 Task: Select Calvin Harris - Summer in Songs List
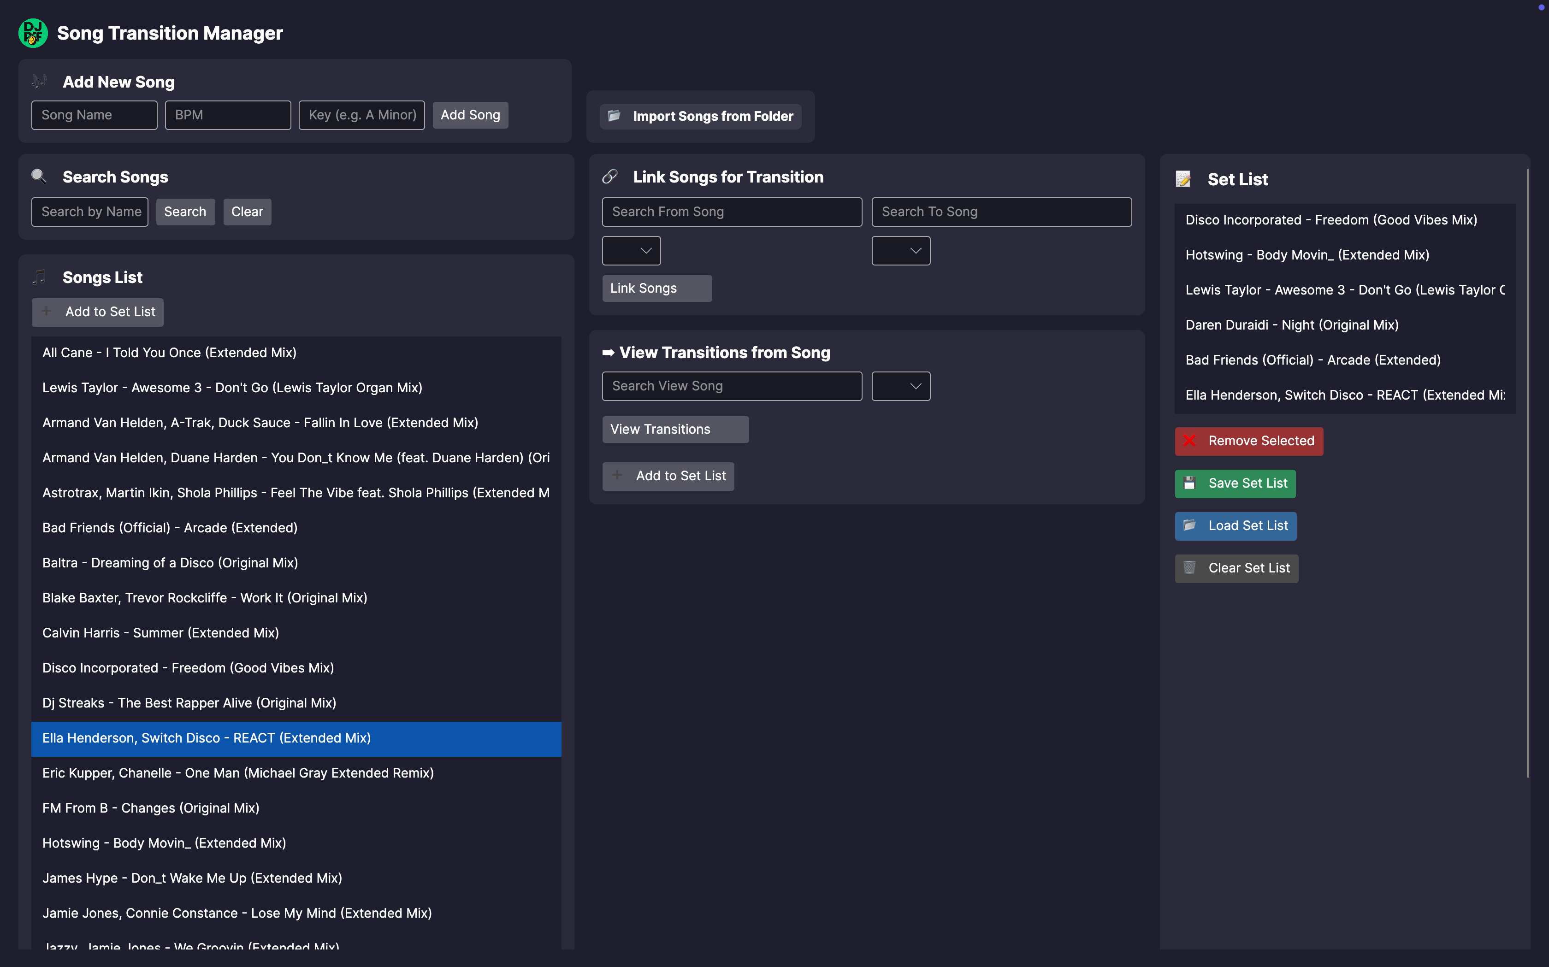tap(160, 632)
